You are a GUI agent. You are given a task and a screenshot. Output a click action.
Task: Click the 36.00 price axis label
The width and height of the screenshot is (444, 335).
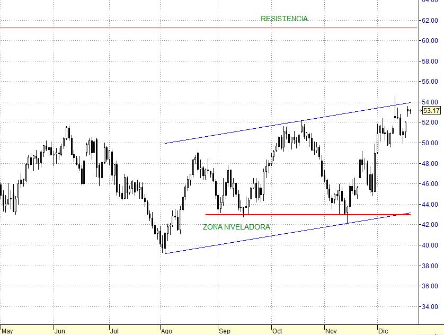tap(430, 286)
